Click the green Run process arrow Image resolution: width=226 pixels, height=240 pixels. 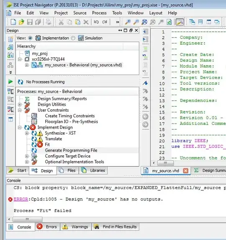tap(10, 81)
